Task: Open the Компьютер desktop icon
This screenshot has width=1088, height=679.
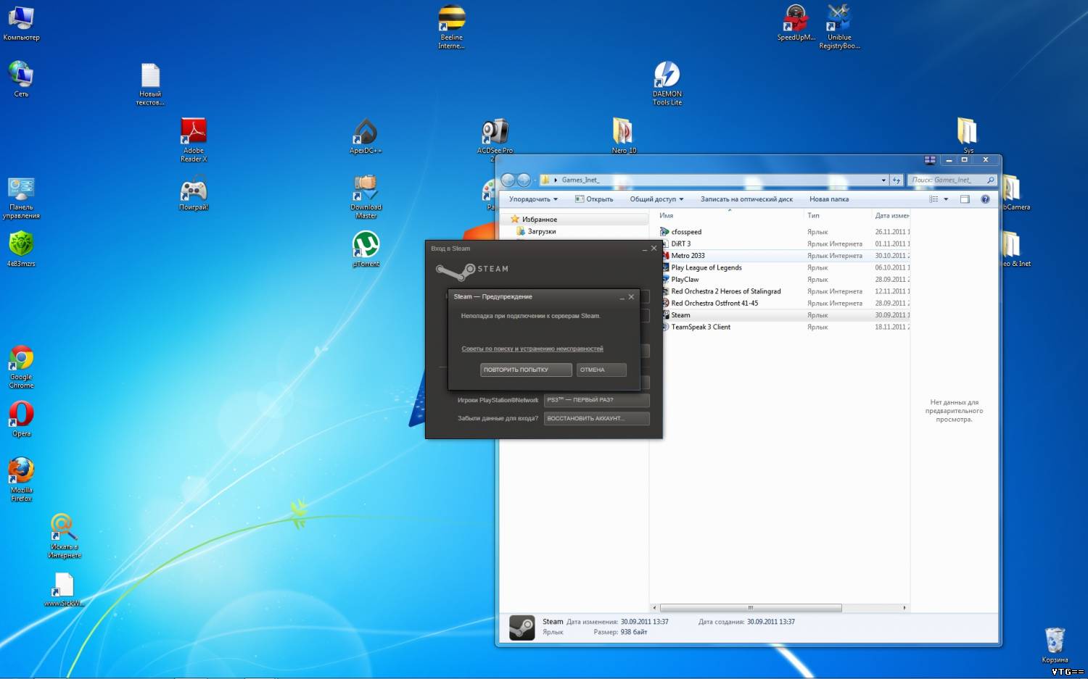Action: tap(21, 22)
